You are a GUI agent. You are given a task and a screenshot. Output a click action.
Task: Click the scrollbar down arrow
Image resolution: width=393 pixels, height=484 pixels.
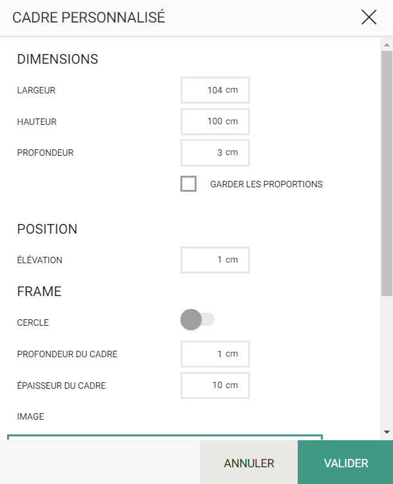click(x=387, y=432)
